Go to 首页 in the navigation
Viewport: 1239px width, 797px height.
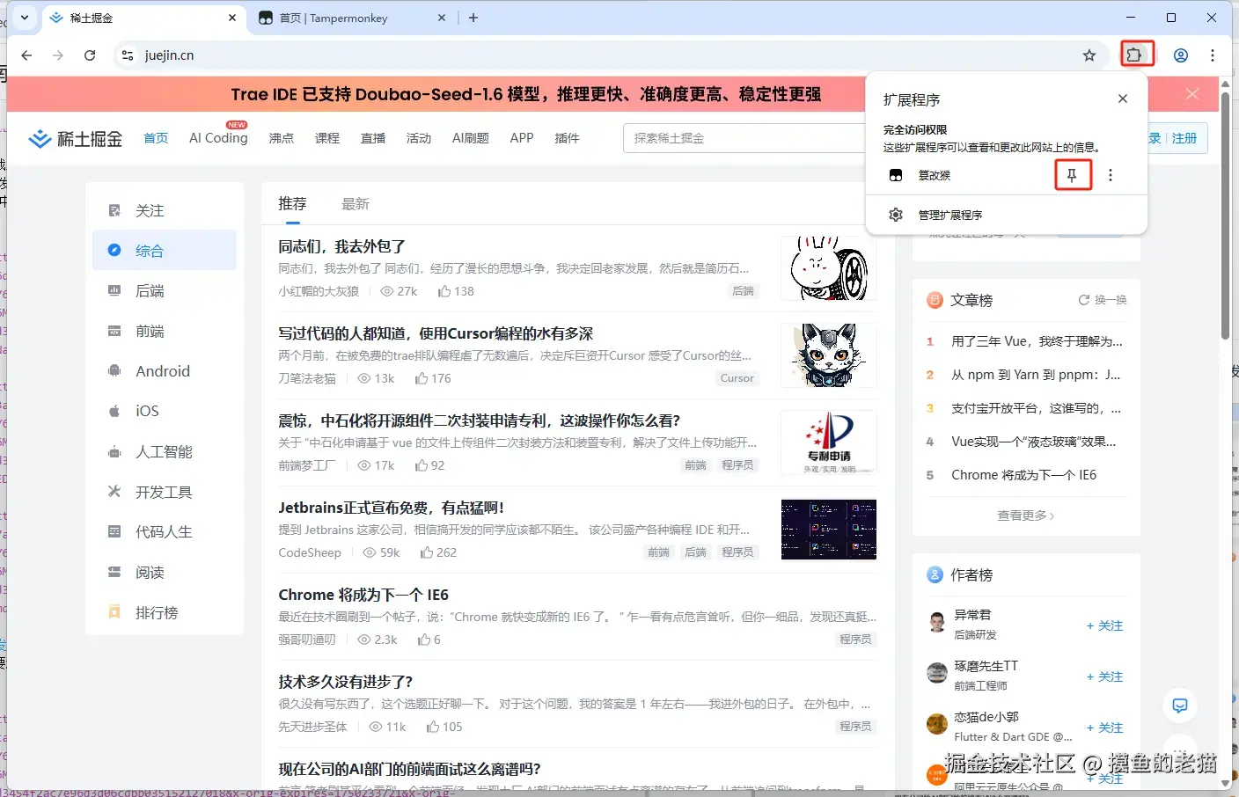pyautogui.click(x=156, y=138)
